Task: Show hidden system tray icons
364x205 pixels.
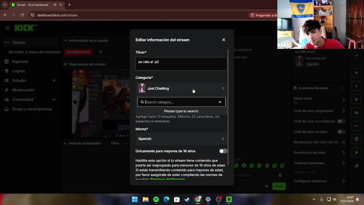Action: [314, 200]
